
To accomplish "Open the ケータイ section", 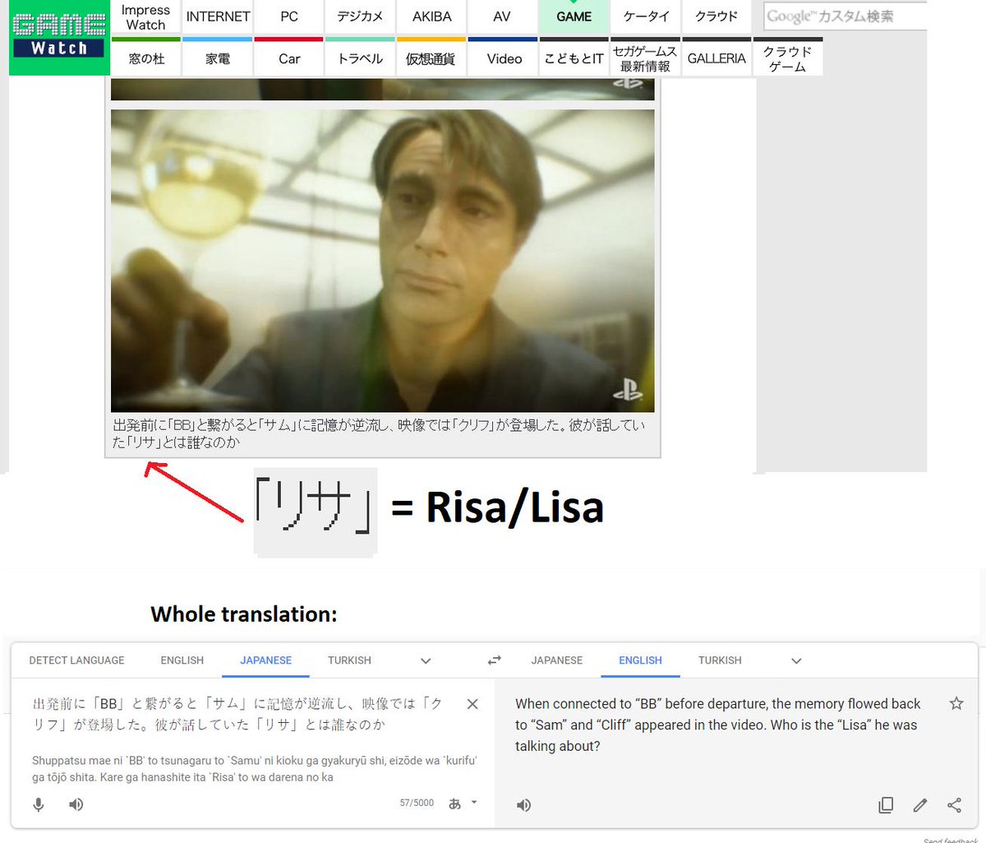I will [x=646, y=17].
